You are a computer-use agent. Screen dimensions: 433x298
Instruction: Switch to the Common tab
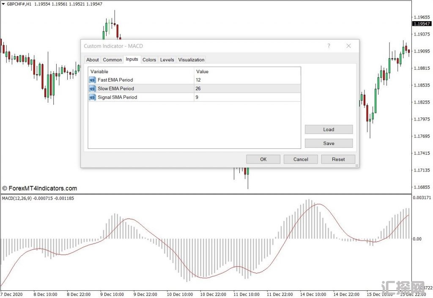click(112, 60)
